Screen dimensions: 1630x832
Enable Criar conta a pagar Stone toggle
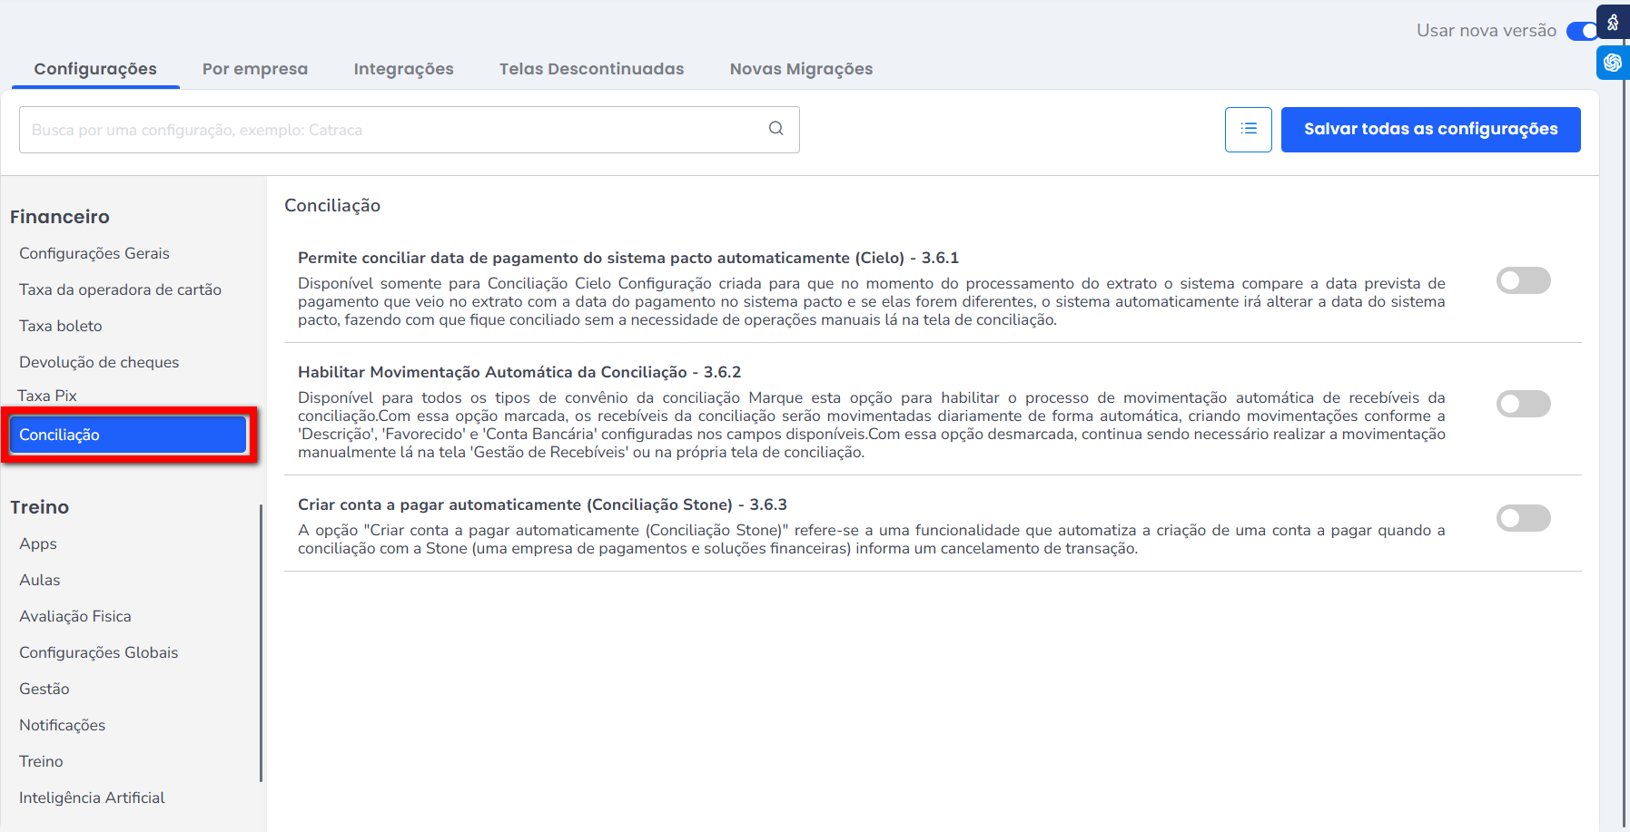pyautogui.click(x=1523, y=518)
